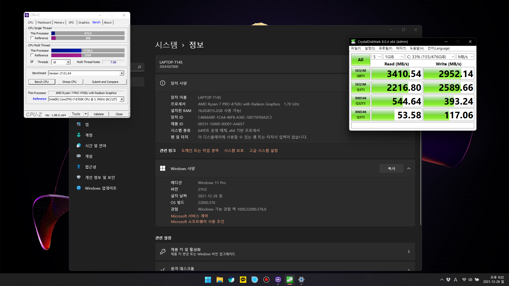This screenshot has height=286, width=509.
Task: Open File Explorer from taskbar
Action: [x=220, y=280]
